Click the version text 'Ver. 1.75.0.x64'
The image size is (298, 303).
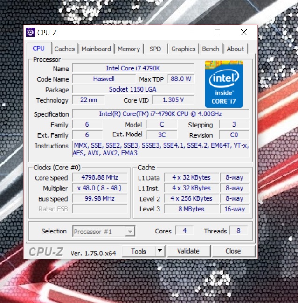(93, 253)
